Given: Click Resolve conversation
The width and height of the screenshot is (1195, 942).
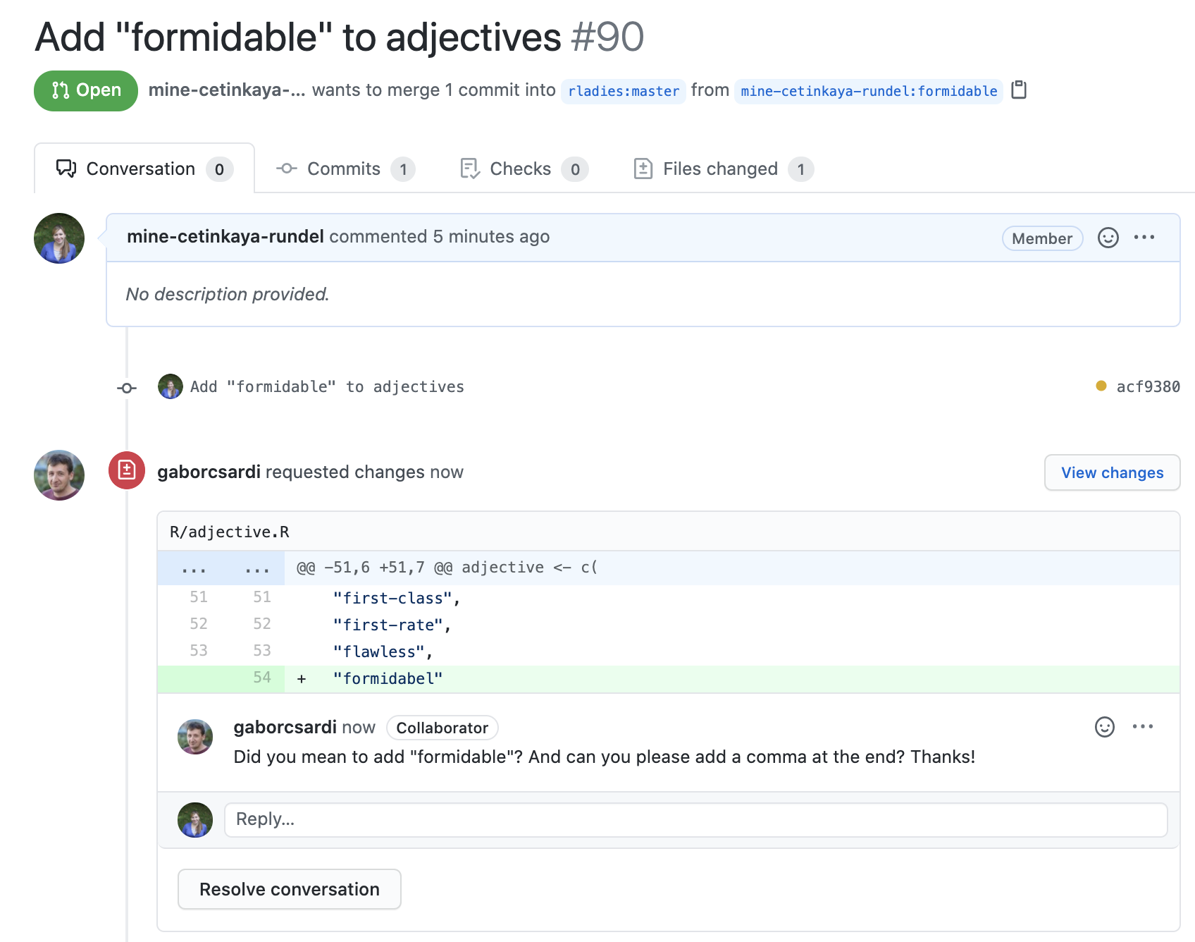Looking at the screenshot, I should click(289, 889).
